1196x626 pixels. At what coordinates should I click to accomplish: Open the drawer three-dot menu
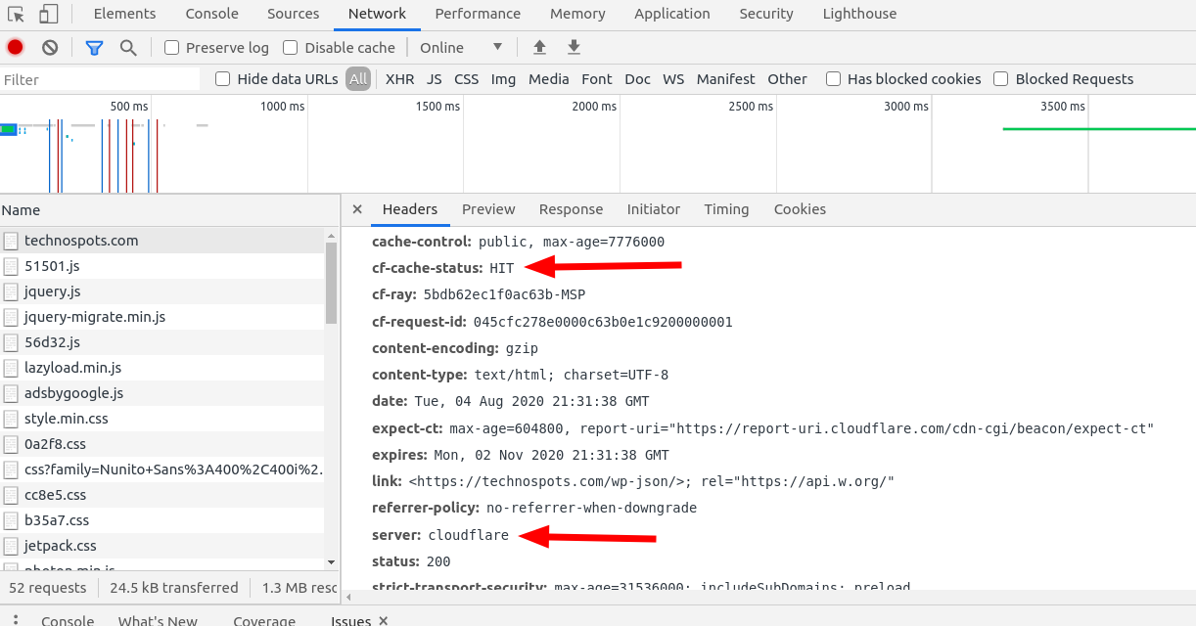click(16, 620)
